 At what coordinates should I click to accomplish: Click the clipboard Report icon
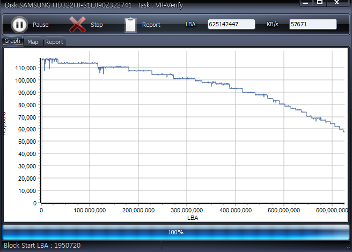click(x=130, y=25)
